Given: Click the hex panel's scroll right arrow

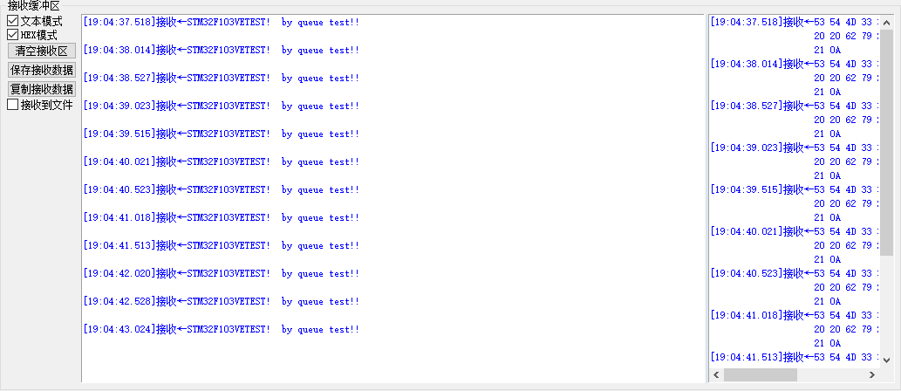Looking at the screenshot, I should (x=871, y=374).
